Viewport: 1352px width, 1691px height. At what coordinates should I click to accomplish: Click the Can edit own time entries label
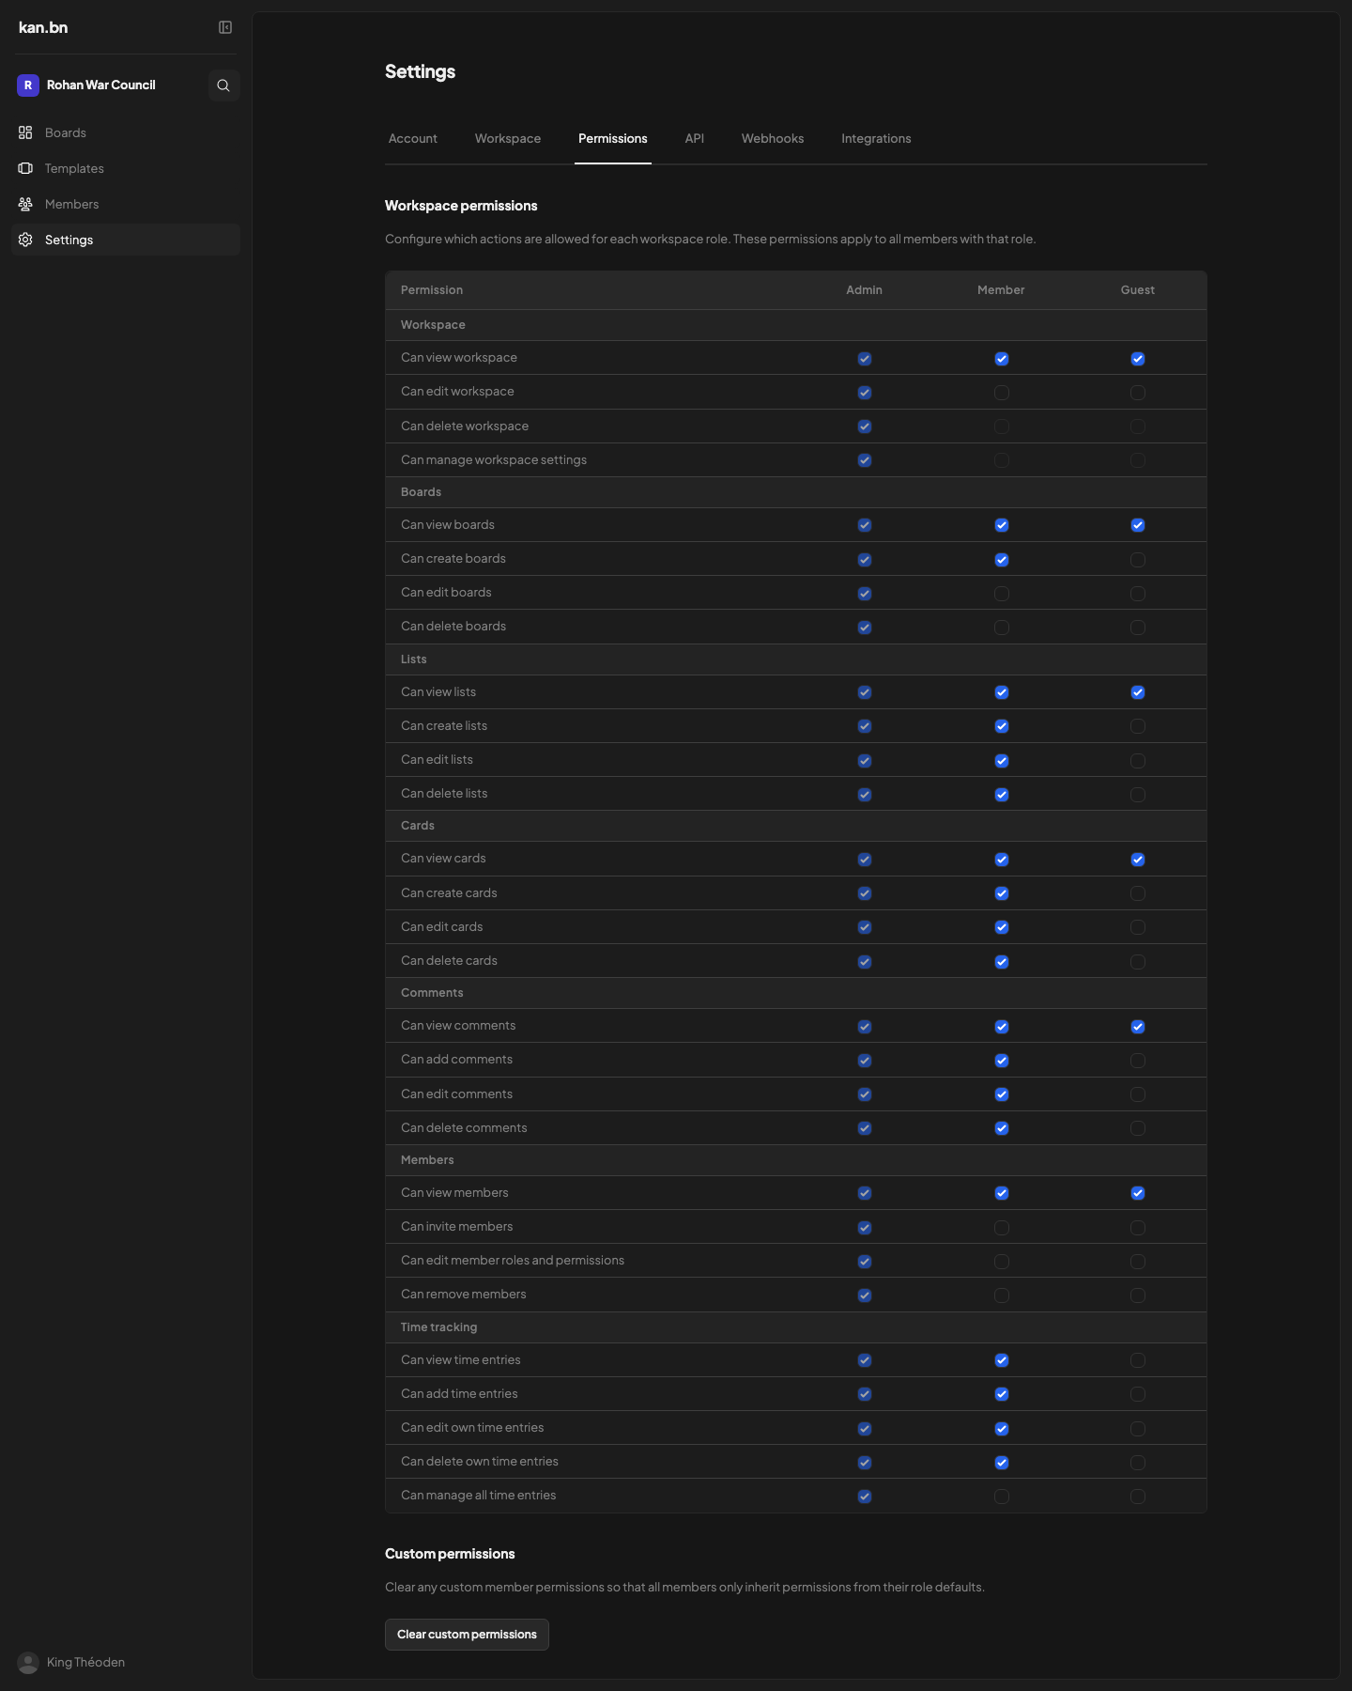[x=472, y=1427]
